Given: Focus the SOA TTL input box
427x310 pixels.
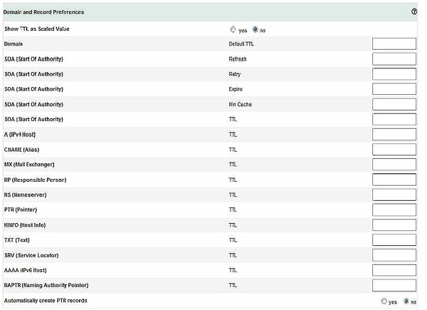Looking at the screenshot, I should tap(394, 119).
